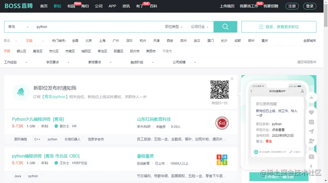Click the back-to-top arrow sidebar icon
The image size is (328, 183).
tap(311, 98)
